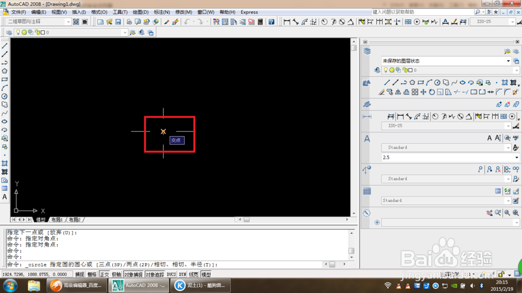Open the Help question-mark icon
Image resolution: width=522 pixels, height=293 pixels.
[271, 22]
